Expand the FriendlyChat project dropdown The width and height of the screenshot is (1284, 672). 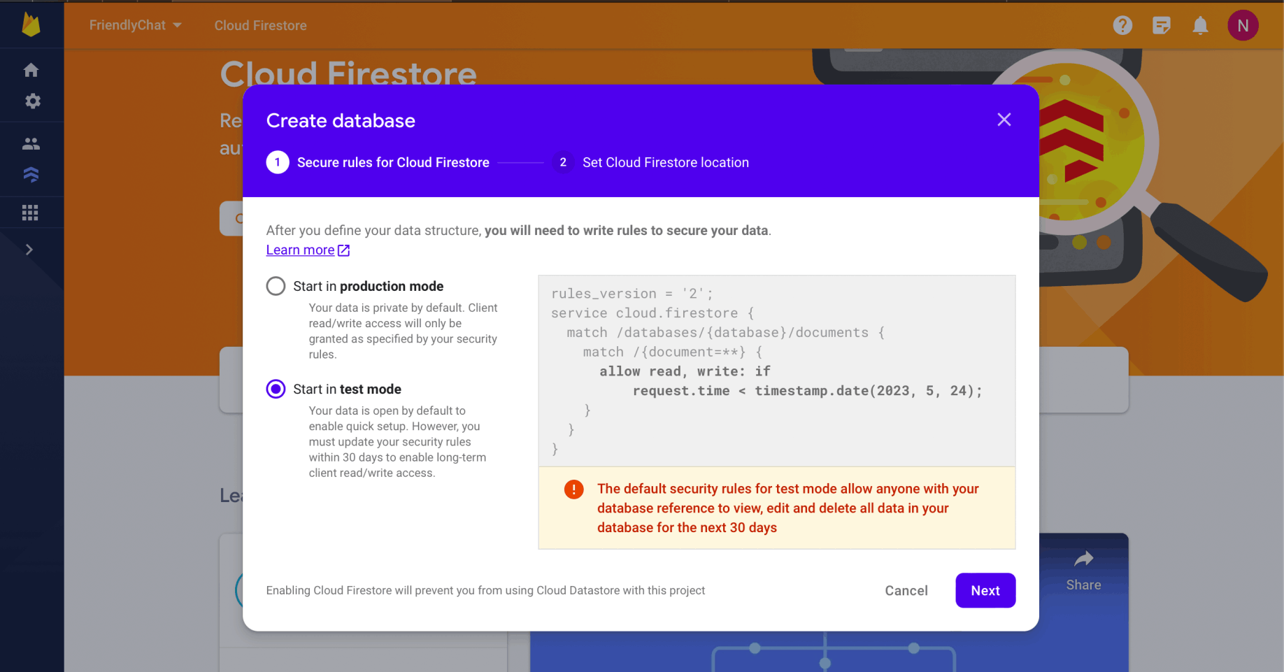pos(135,25)
